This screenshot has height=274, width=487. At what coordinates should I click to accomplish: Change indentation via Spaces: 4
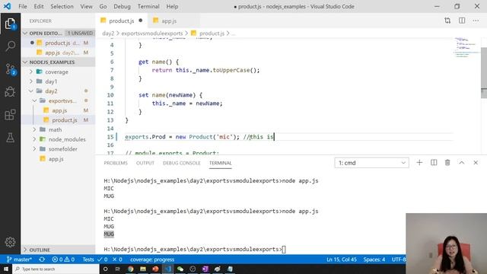tap(374, 260)
